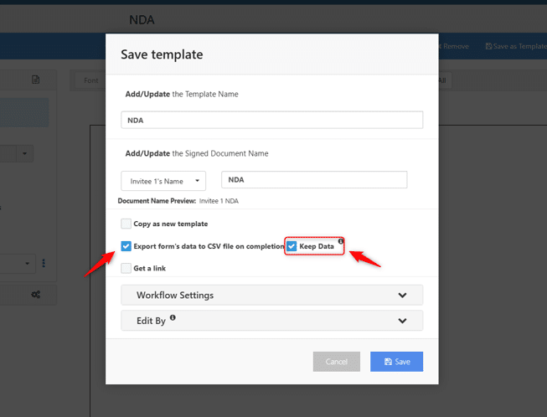The image size is (547, 417).
Task: Toggle the Keep Data checkbox
Action: 292,246
